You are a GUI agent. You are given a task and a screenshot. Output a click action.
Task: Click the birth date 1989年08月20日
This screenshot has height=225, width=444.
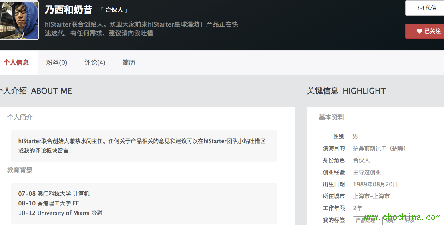[376, 184]
